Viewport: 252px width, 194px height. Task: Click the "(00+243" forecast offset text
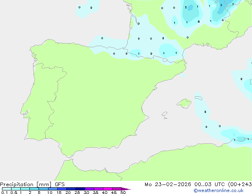[x=240, y=184]
